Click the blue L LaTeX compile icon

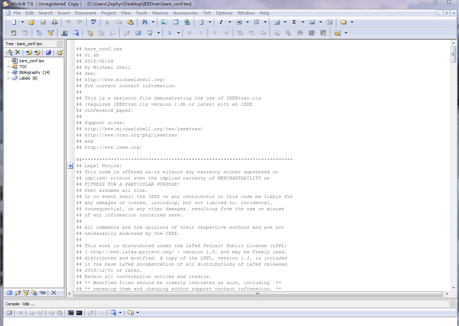(x=170, y=33)
